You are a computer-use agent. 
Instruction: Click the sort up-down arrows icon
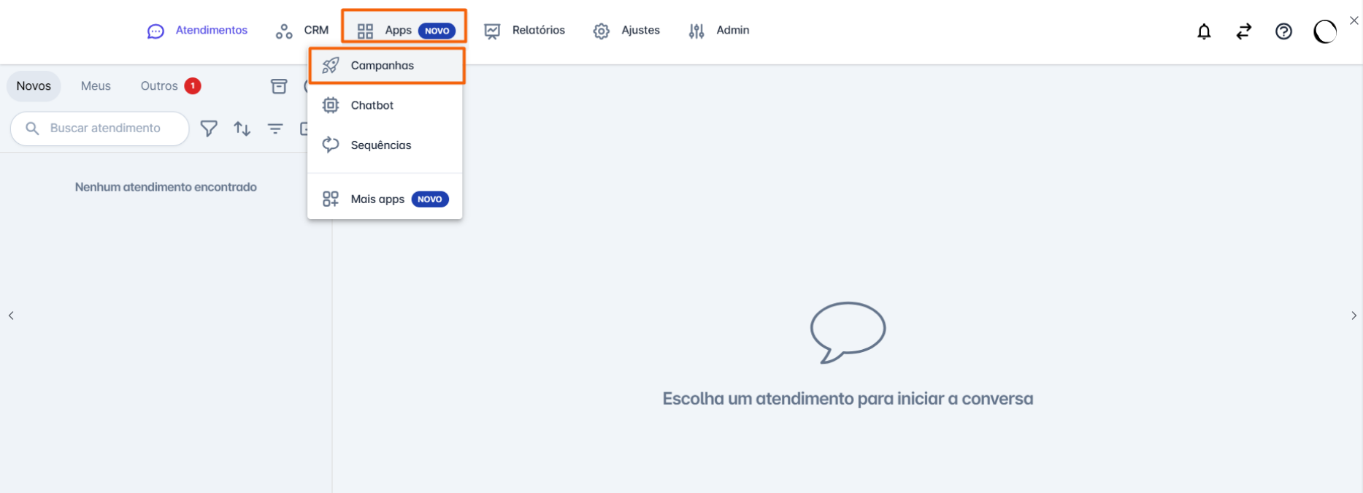[242, 129]
